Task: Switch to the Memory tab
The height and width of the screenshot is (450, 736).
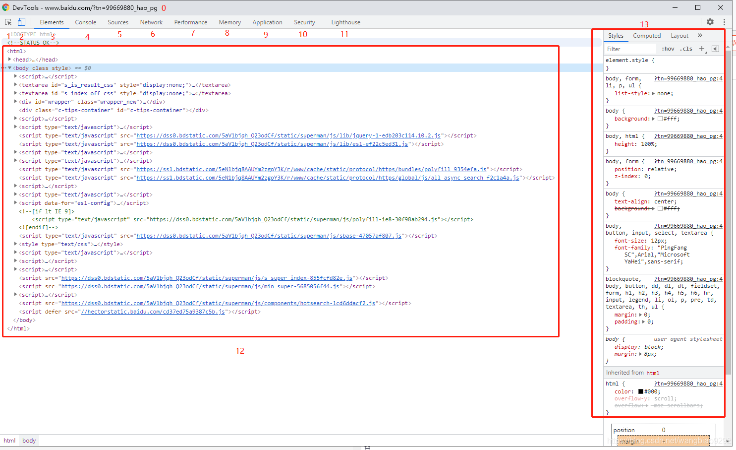Action: click(x=230, y=22)
